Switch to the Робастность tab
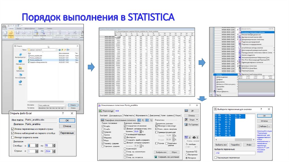289x162 pixels. click(x=129, y=115)
